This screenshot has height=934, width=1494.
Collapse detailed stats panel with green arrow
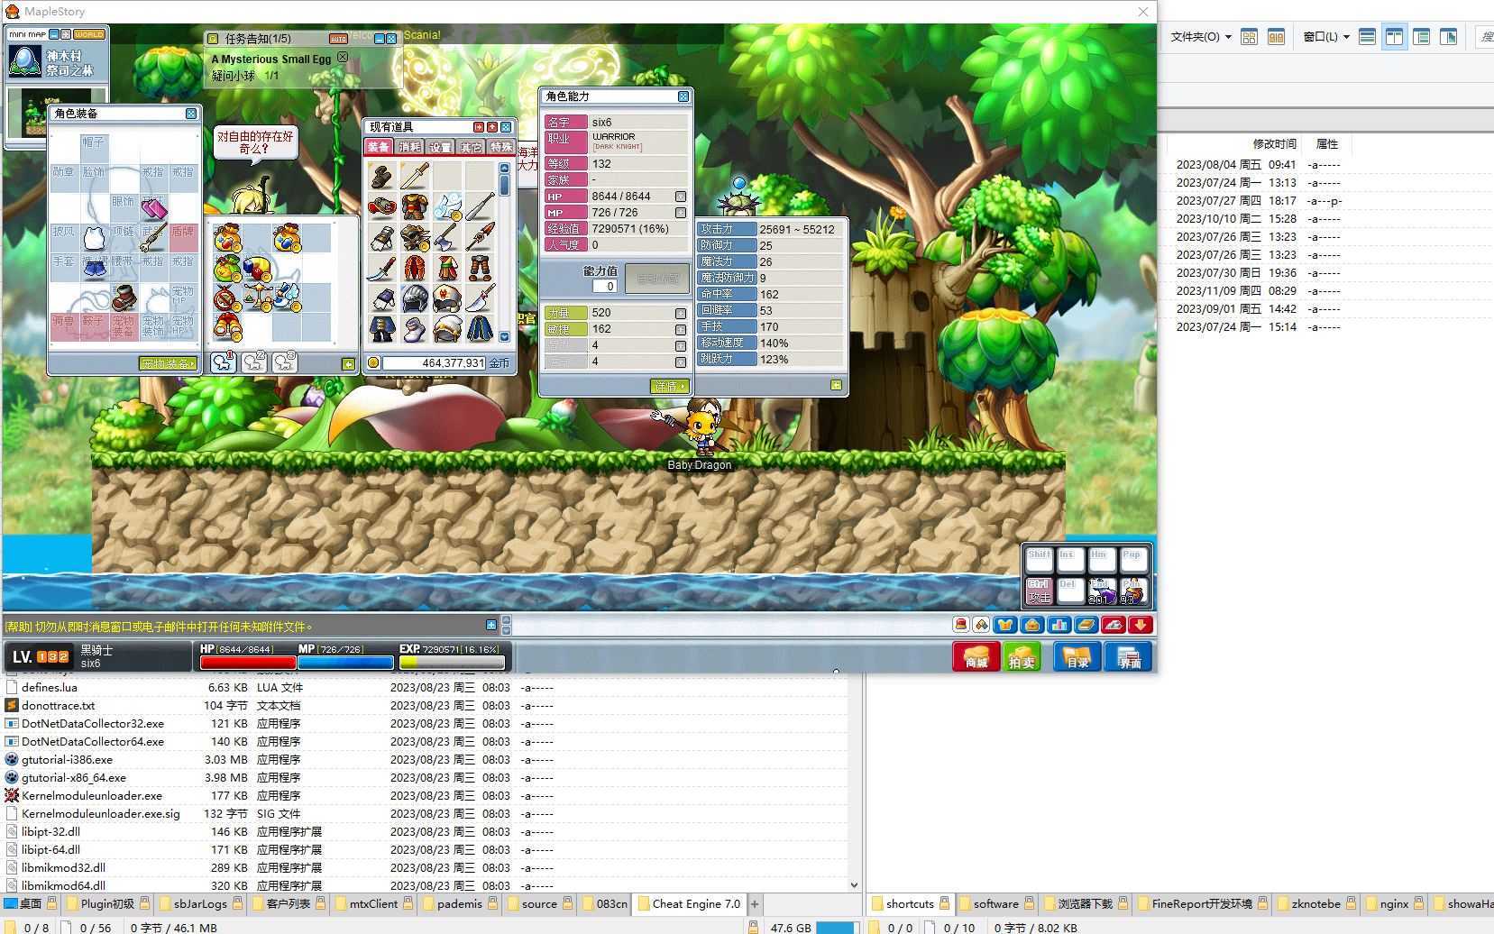pyautogui.click(x=836, y=385)
